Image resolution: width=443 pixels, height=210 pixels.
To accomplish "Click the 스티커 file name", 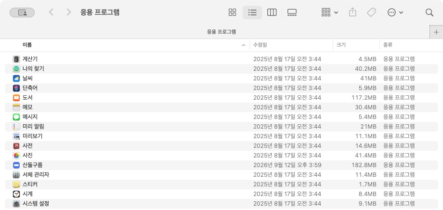I will pyautogui.click(x=30, y=184).
